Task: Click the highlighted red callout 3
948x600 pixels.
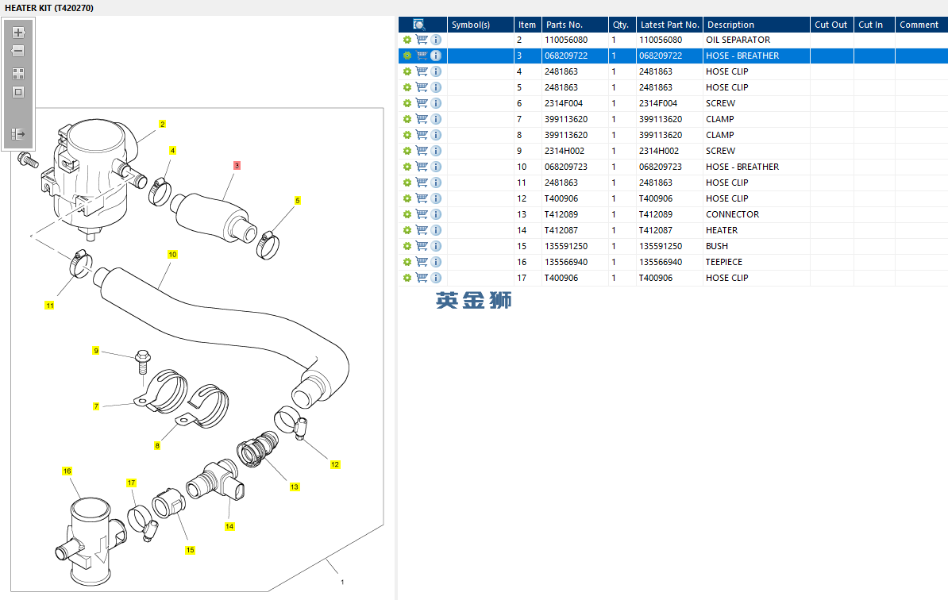Action: (x=237, y=165)
